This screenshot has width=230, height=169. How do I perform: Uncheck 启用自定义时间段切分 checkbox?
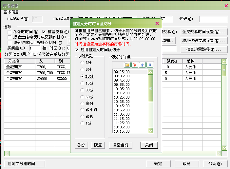77,50
